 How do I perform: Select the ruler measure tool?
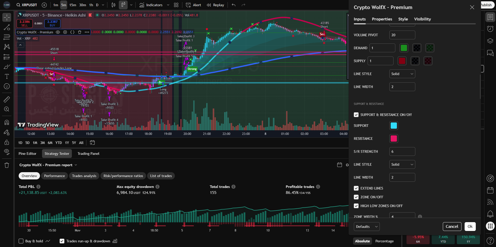click(x=7, y=99)
